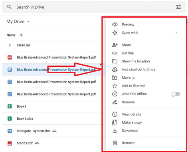
Task: Click the Share person-plus icon
Action: click(115, 45)
